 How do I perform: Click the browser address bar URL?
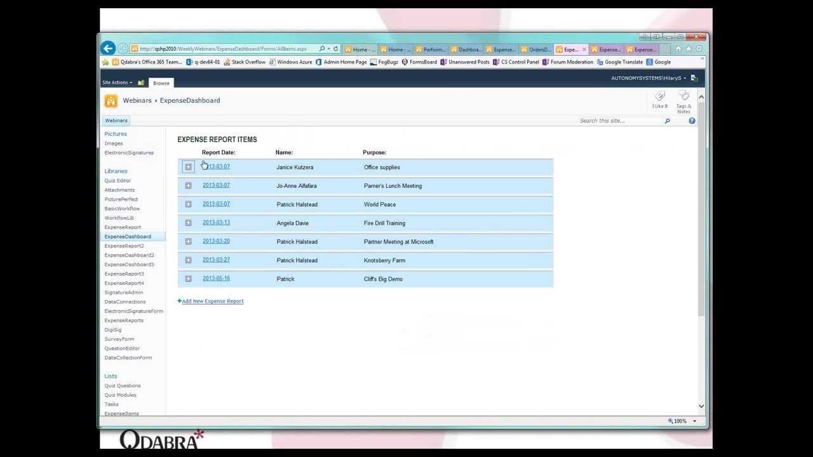[x=223, y=49]
